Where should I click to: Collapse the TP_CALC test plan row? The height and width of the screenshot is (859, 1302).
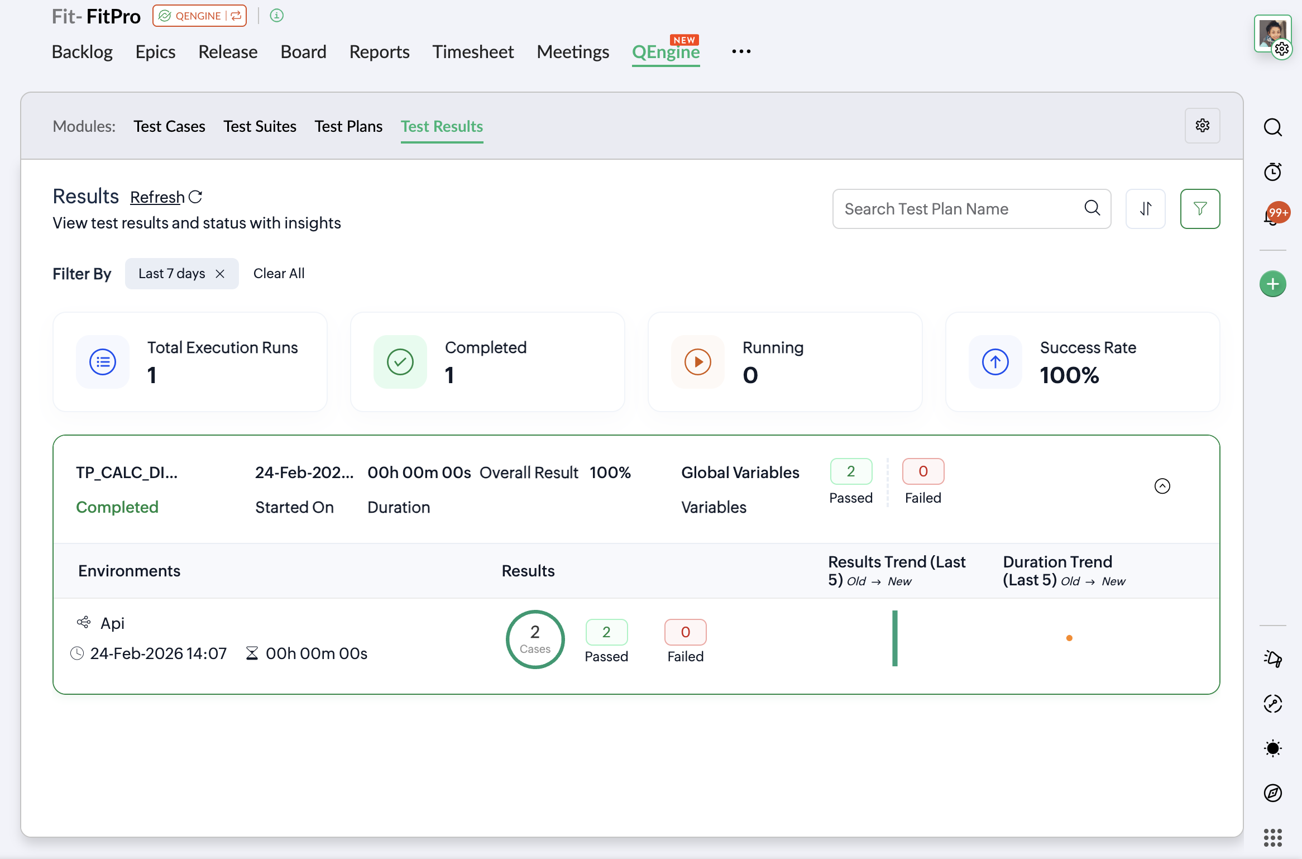[1162, 486]
